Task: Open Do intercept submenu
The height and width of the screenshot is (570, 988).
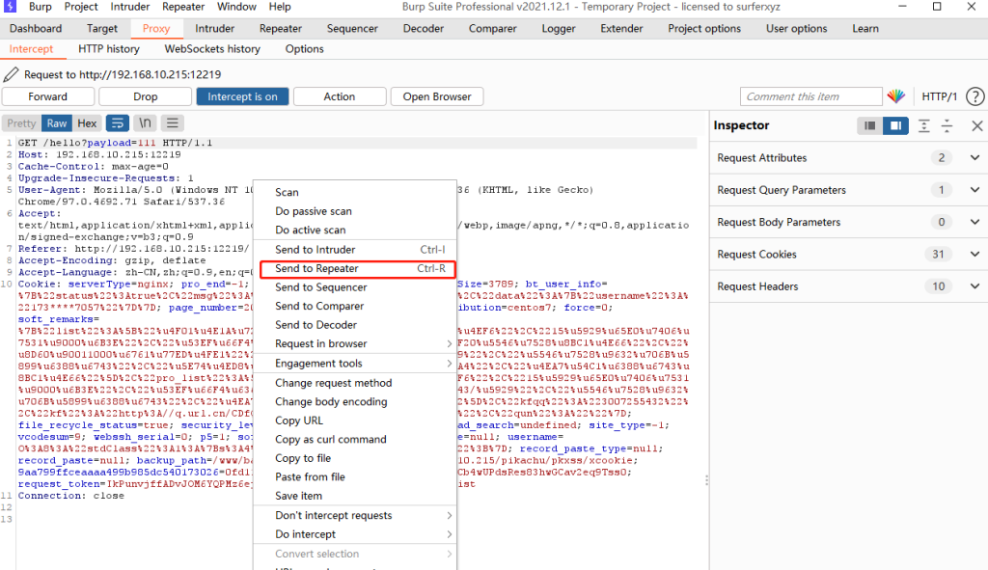Action: (x=355, y=534)
